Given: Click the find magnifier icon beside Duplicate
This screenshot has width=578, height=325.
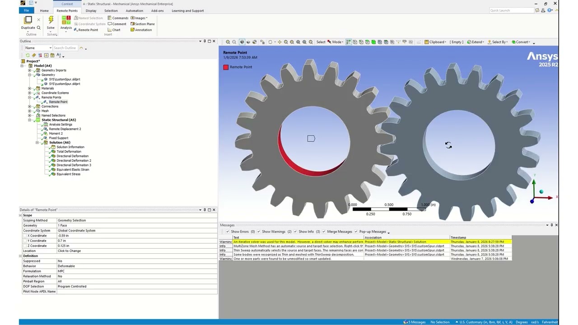Looking at the screenshot, I should 38,28.
